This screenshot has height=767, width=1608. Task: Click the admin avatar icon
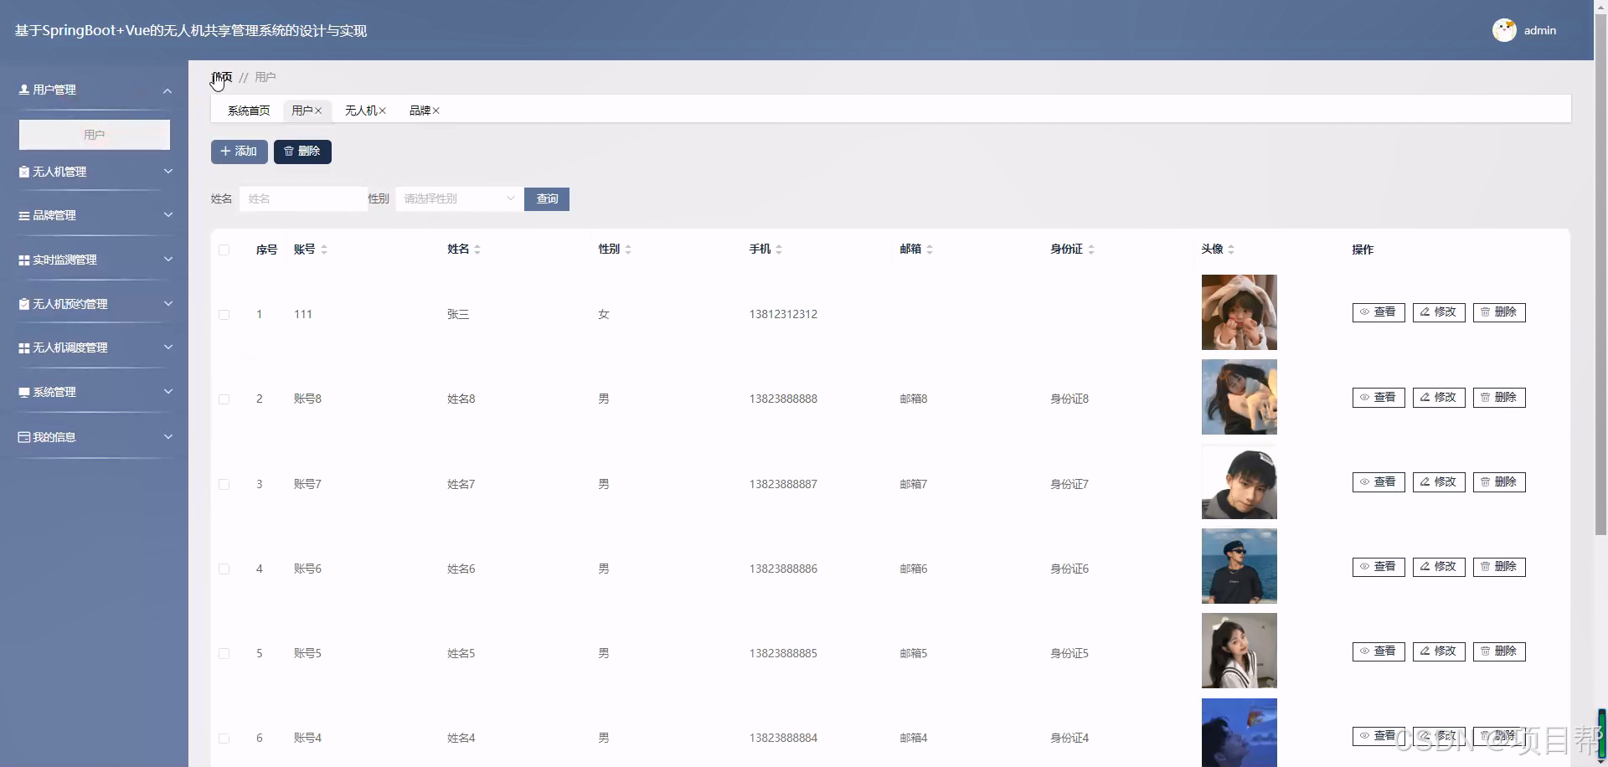point(1504,30)
